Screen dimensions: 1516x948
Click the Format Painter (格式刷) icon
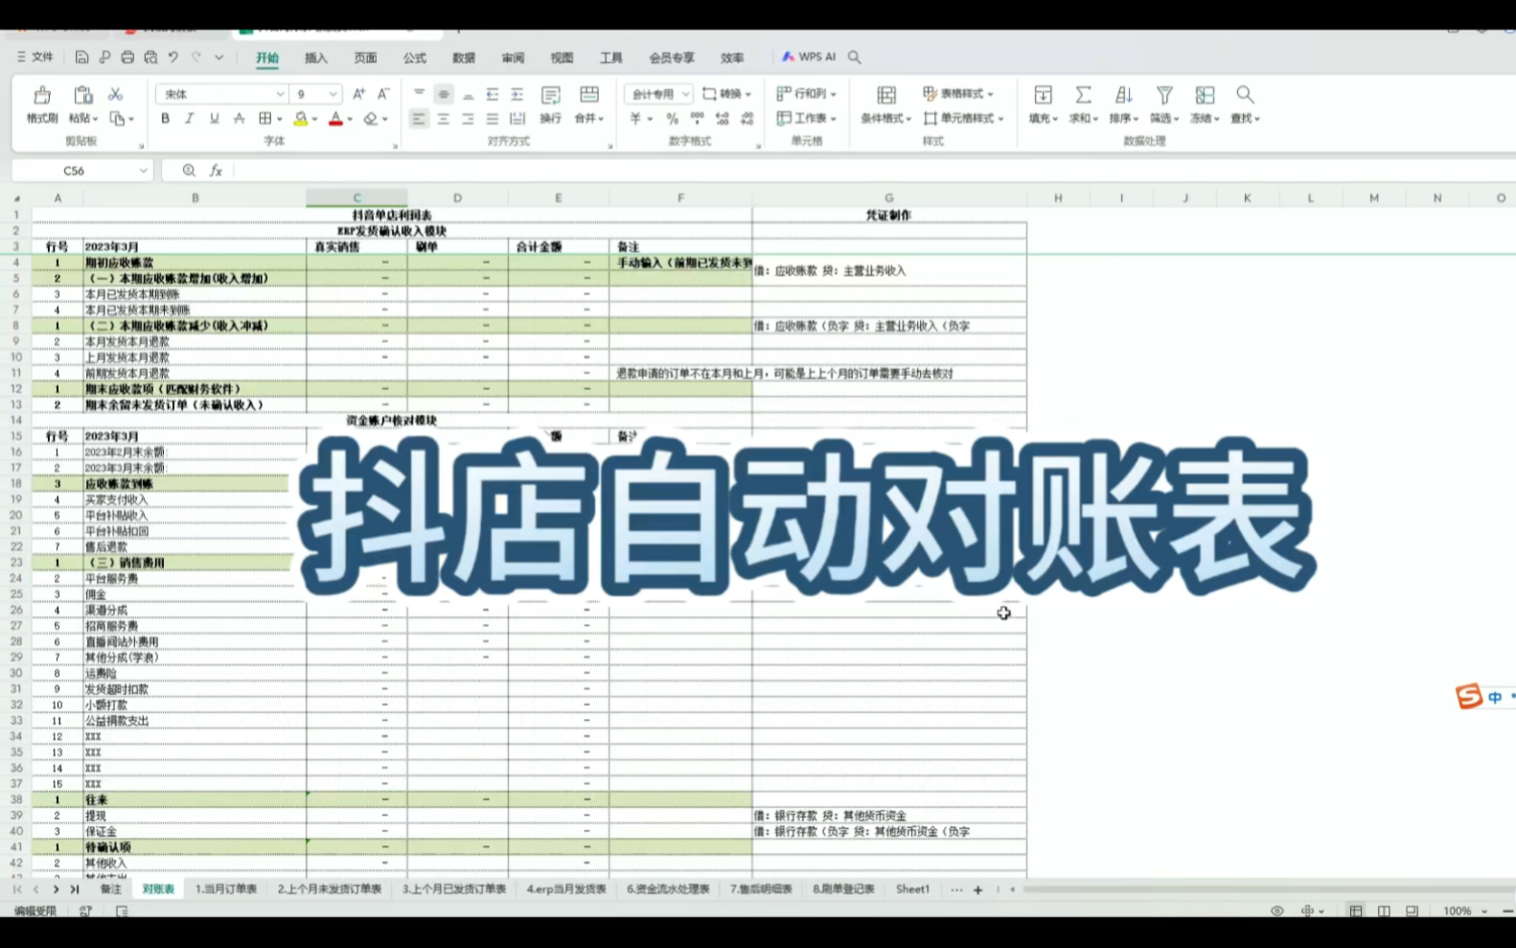click(41, 95)
